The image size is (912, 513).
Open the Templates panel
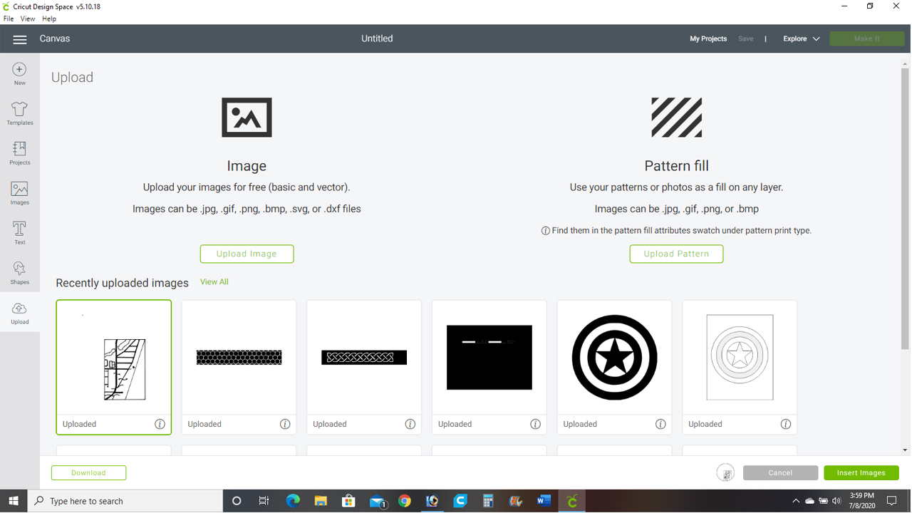(x=20, y=113)
